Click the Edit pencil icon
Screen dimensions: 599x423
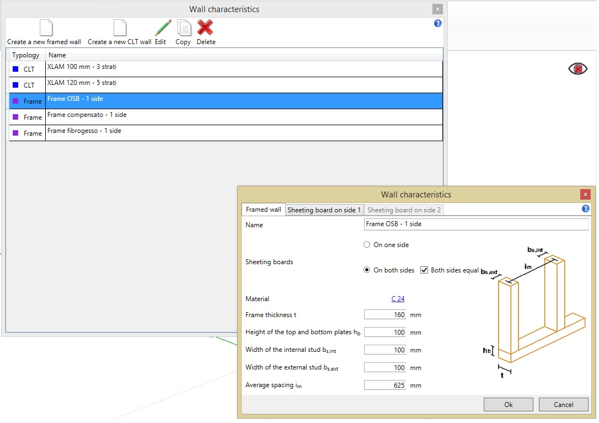tap(162, 28)
